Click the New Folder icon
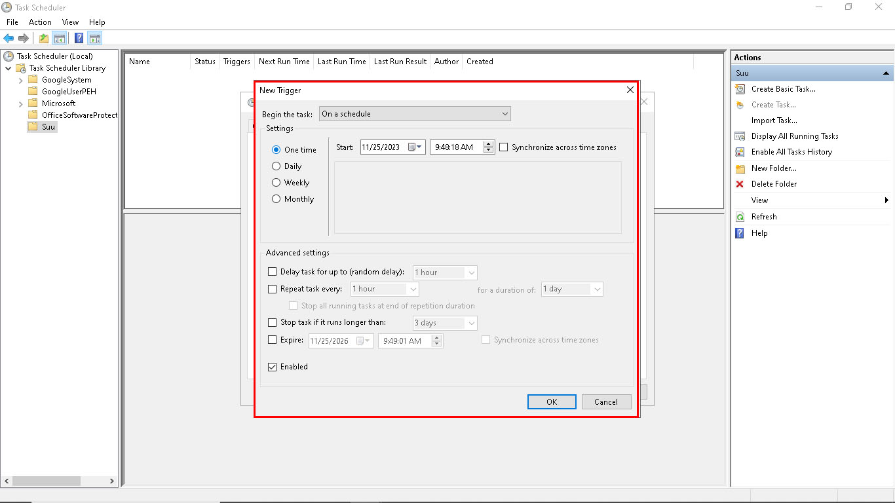The image size is (895, 503). coord(741,168)
